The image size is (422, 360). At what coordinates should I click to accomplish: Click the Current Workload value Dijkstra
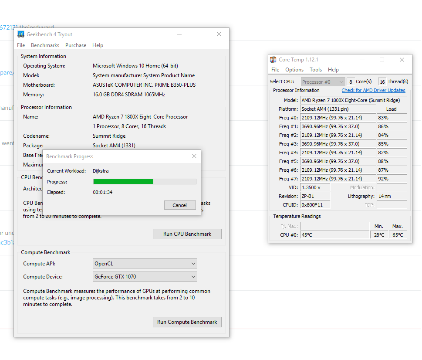101,171
